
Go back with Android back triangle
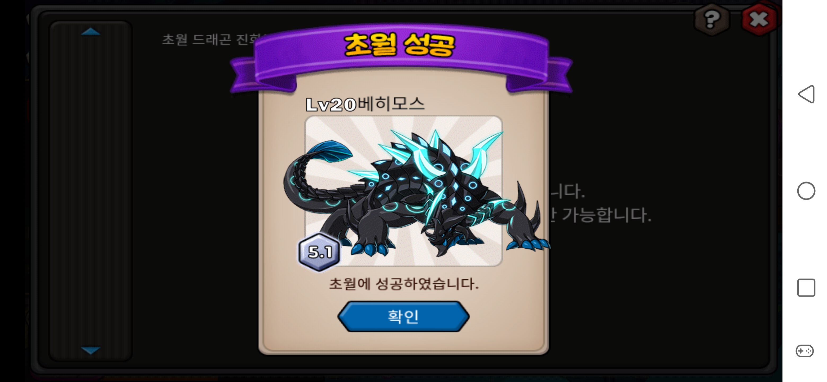(806, 94)
